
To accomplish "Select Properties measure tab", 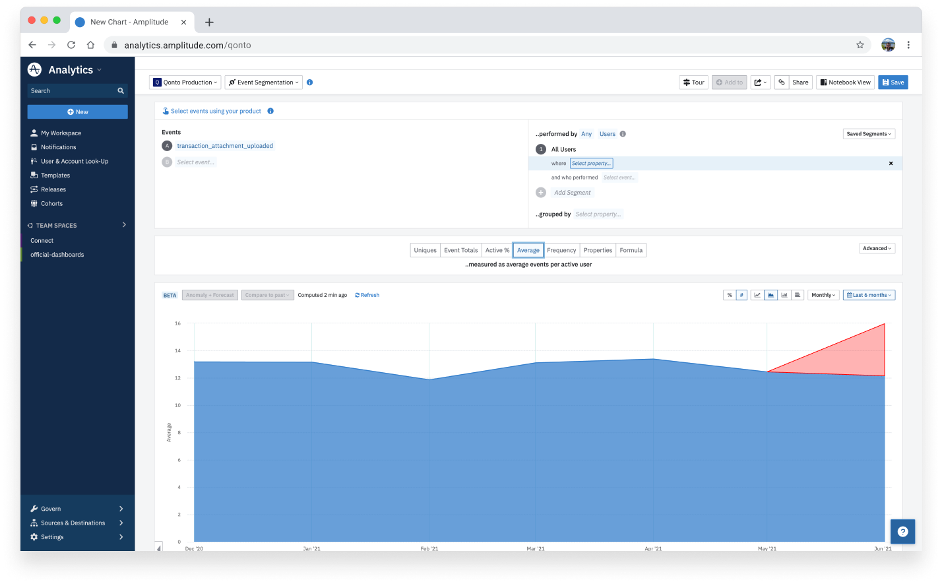I will (x=598, y=250).
